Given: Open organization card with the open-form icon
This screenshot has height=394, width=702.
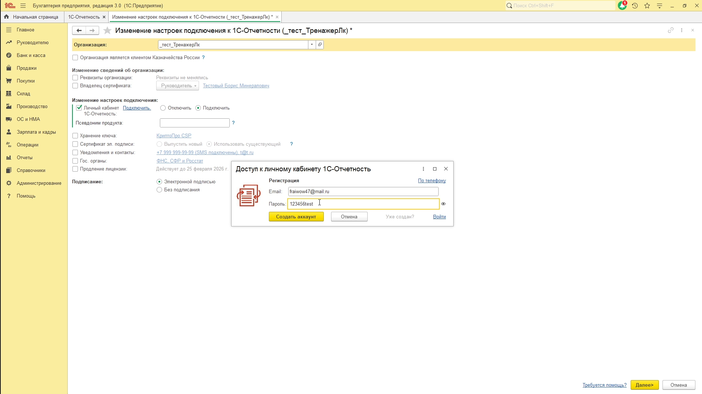Looking at the screenshot, I should (320, 45).
